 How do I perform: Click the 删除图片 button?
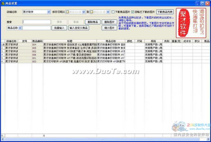point(109,22)
